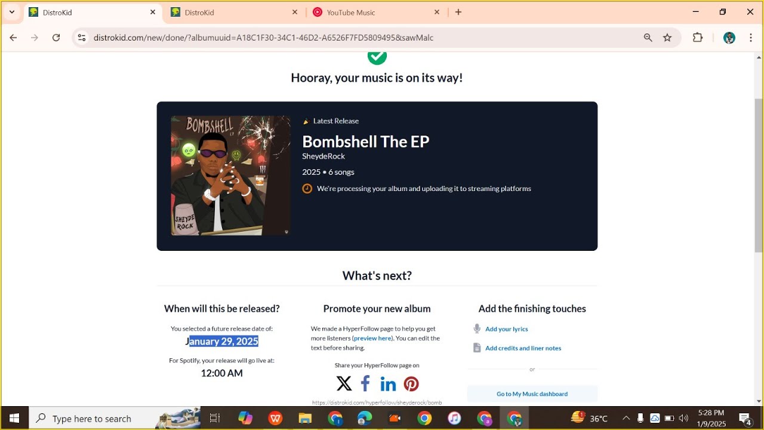
Task: Click the SheydeRock artist name
Action: pos(324,156)
